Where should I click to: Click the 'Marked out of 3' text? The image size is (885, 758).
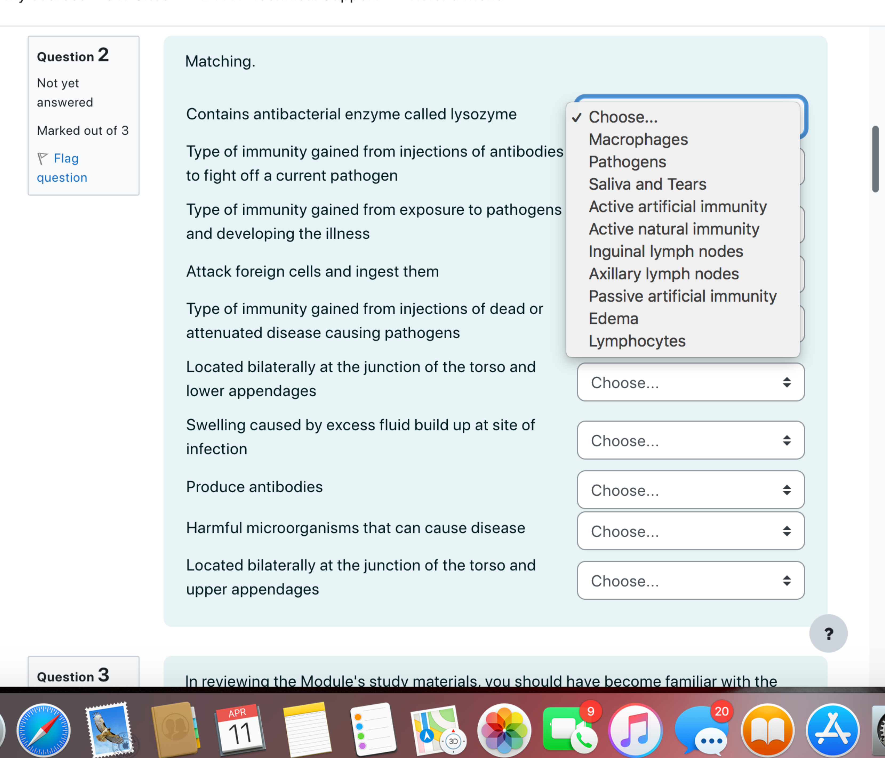(x=82, y=131)
